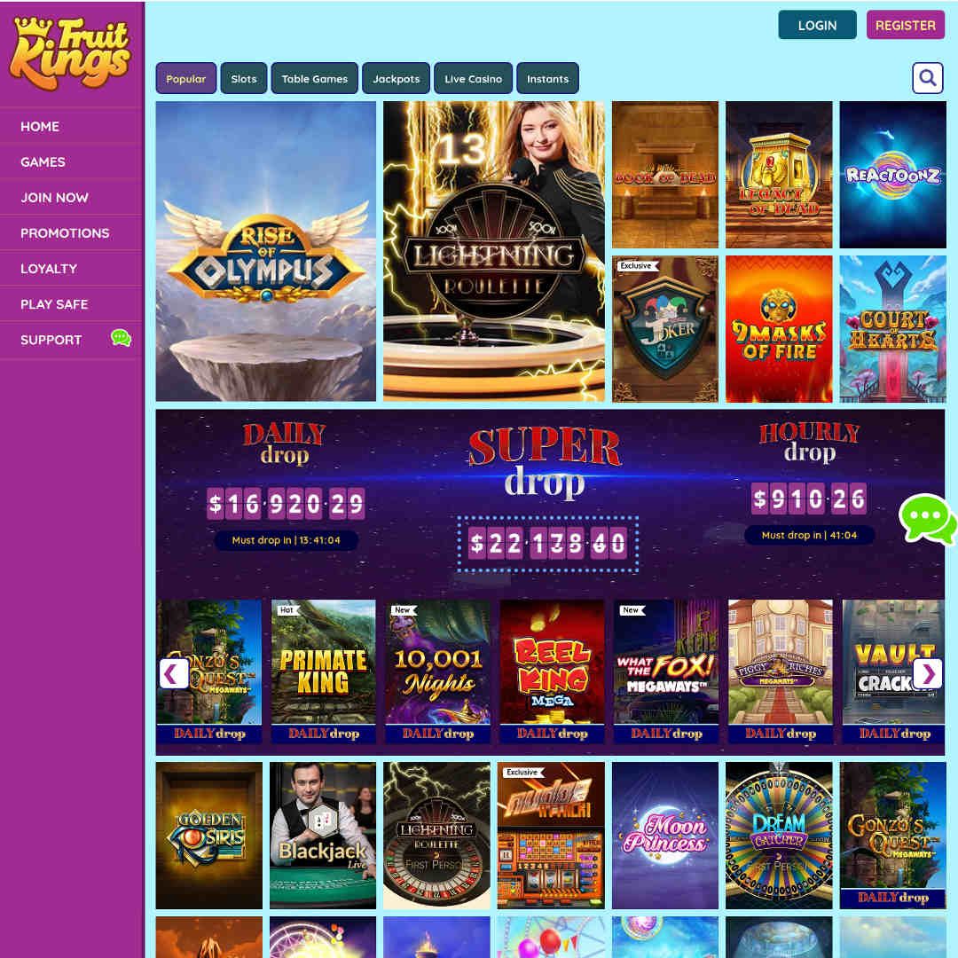Open the Live Casino tab

473,78
